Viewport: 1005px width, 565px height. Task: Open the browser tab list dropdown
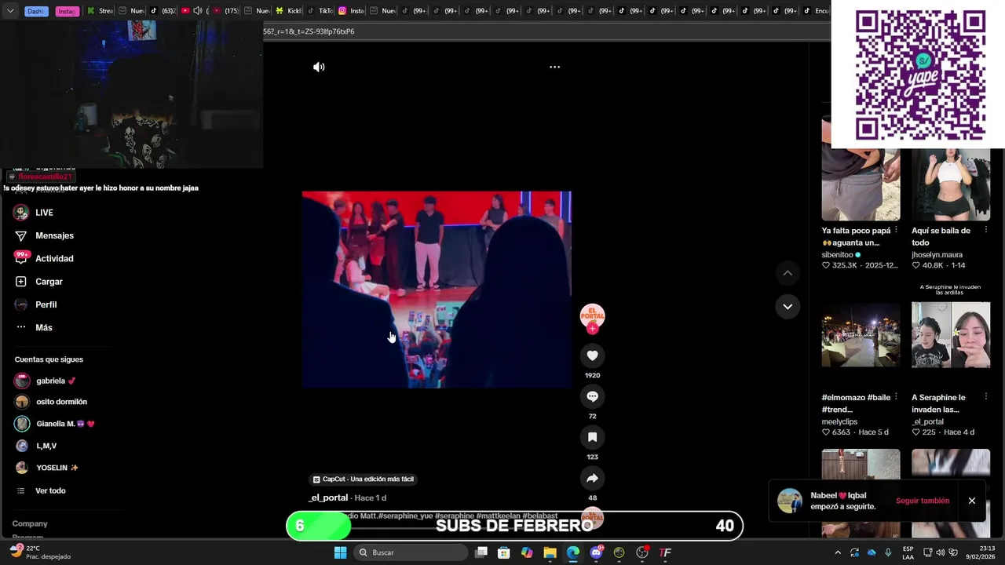click(x=9, y=11)
